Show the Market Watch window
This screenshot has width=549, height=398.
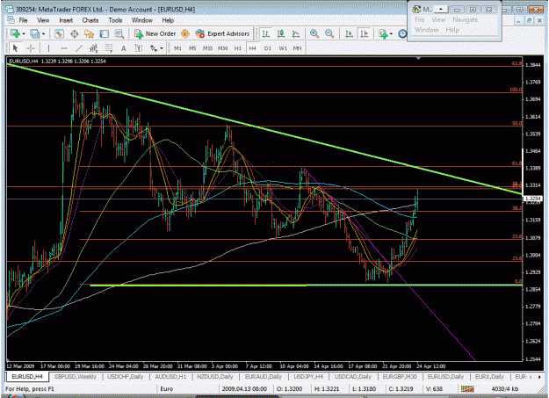click(59, 33)
